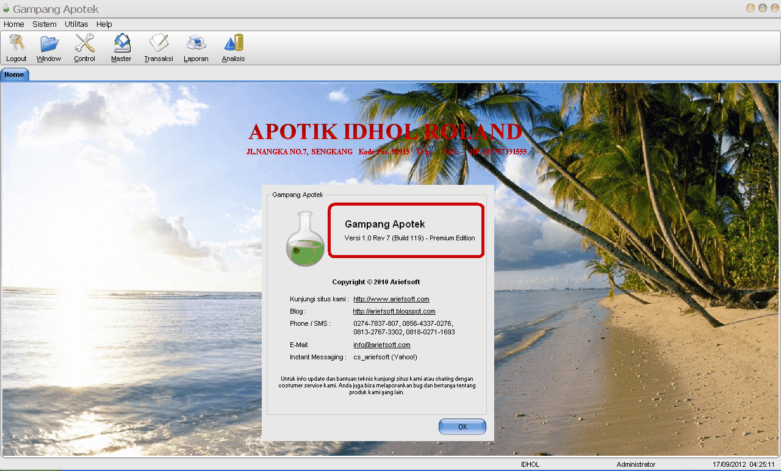Image resolution: width=781 pixels, height=471 pixels.
Task: Click the Untuk info update help paragraph
Action: tap(377, 386)
